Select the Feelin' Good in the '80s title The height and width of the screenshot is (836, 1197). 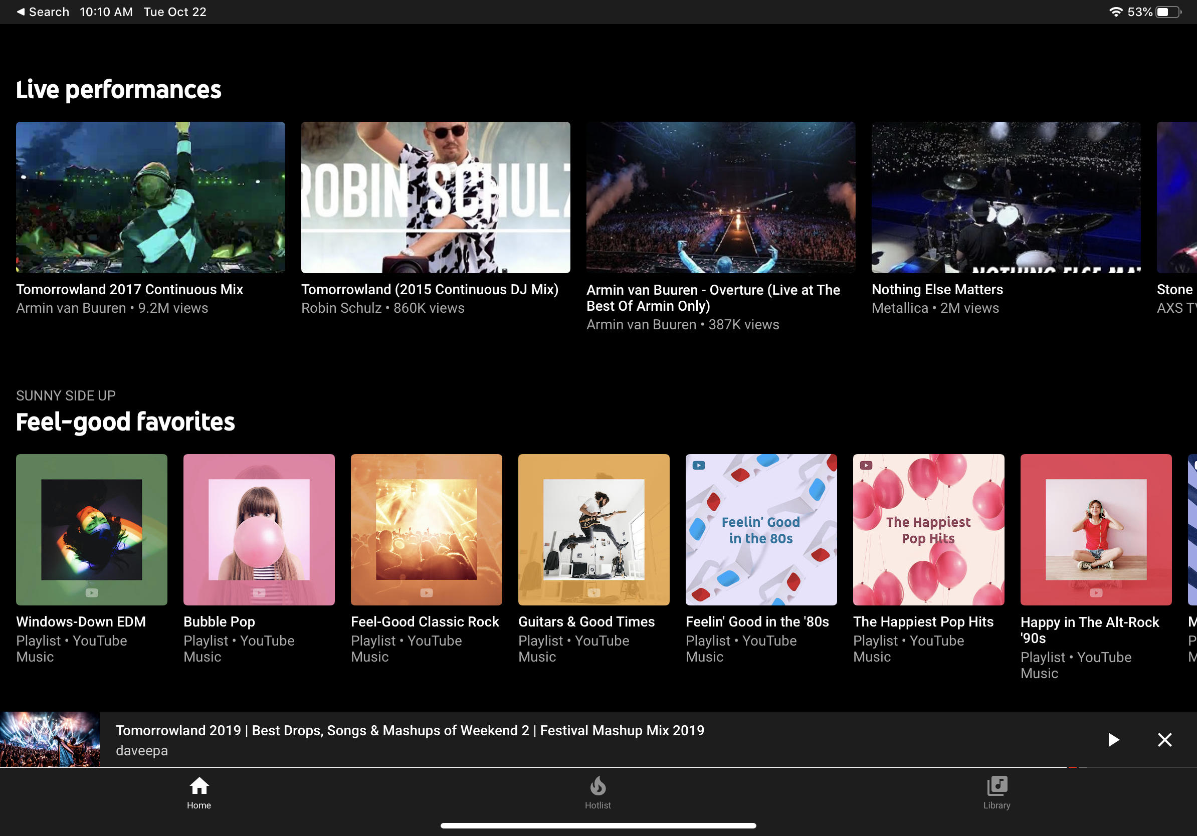(x=757, y=622)
